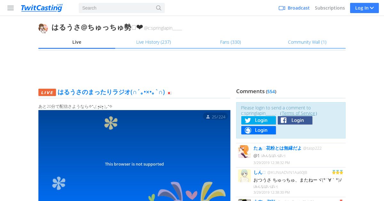
Task: Click the search magnifier icon
Action: 159,8
